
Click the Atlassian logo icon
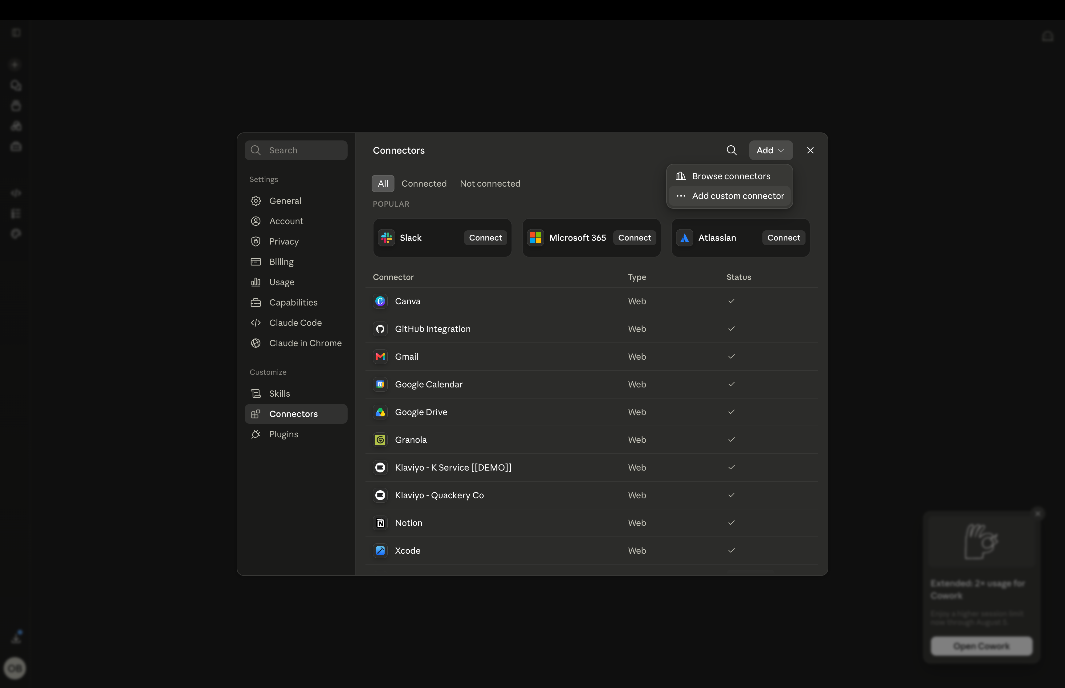685,238
